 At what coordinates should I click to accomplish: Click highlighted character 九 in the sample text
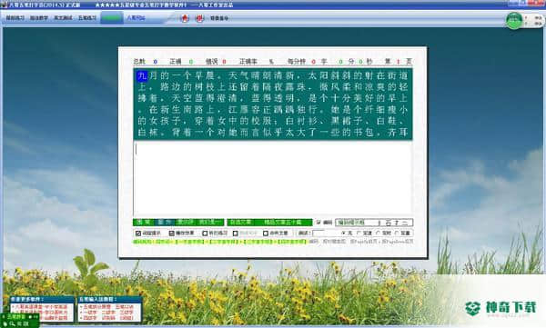pyautogui.click(x=142, y=75)
